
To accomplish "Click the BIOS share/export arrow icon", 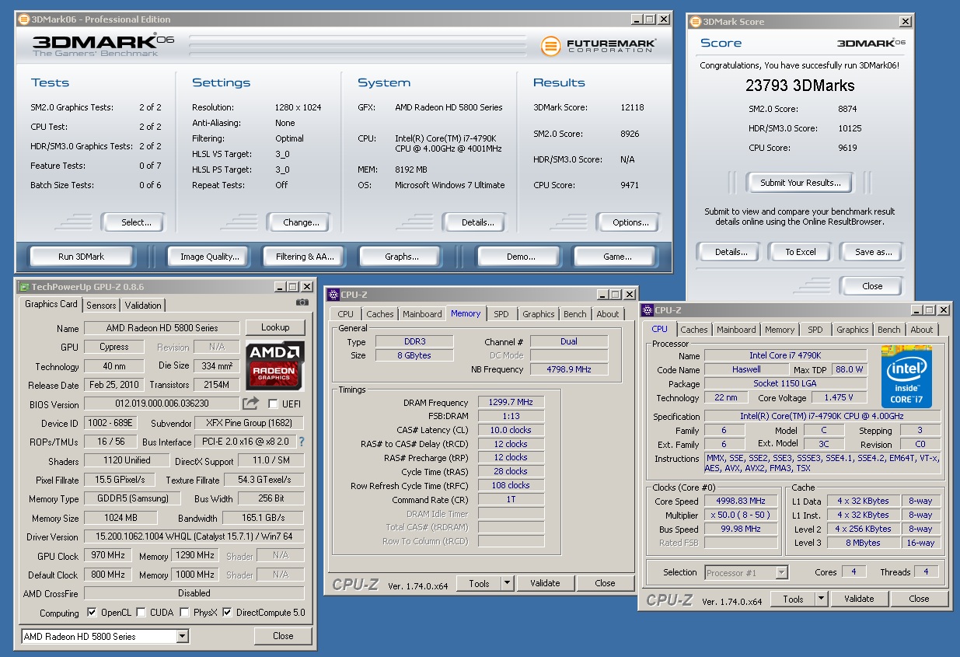I will [x=250, y=404].
